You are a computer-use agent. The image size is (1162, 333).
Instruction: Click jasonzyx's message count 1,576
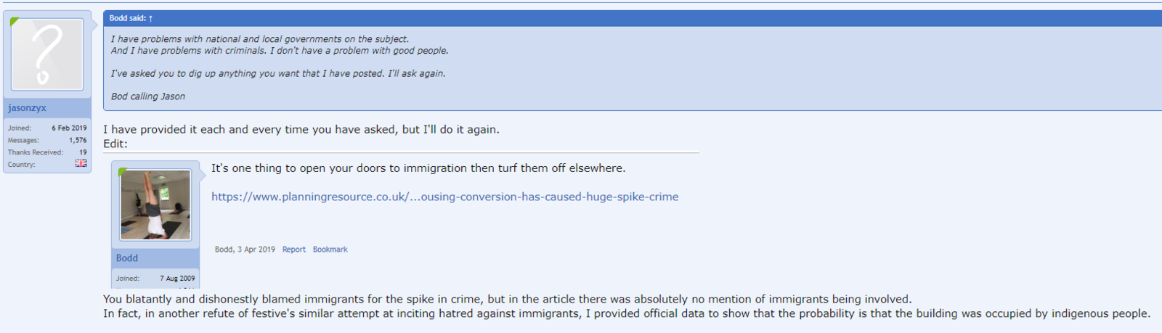click(78, 140)
